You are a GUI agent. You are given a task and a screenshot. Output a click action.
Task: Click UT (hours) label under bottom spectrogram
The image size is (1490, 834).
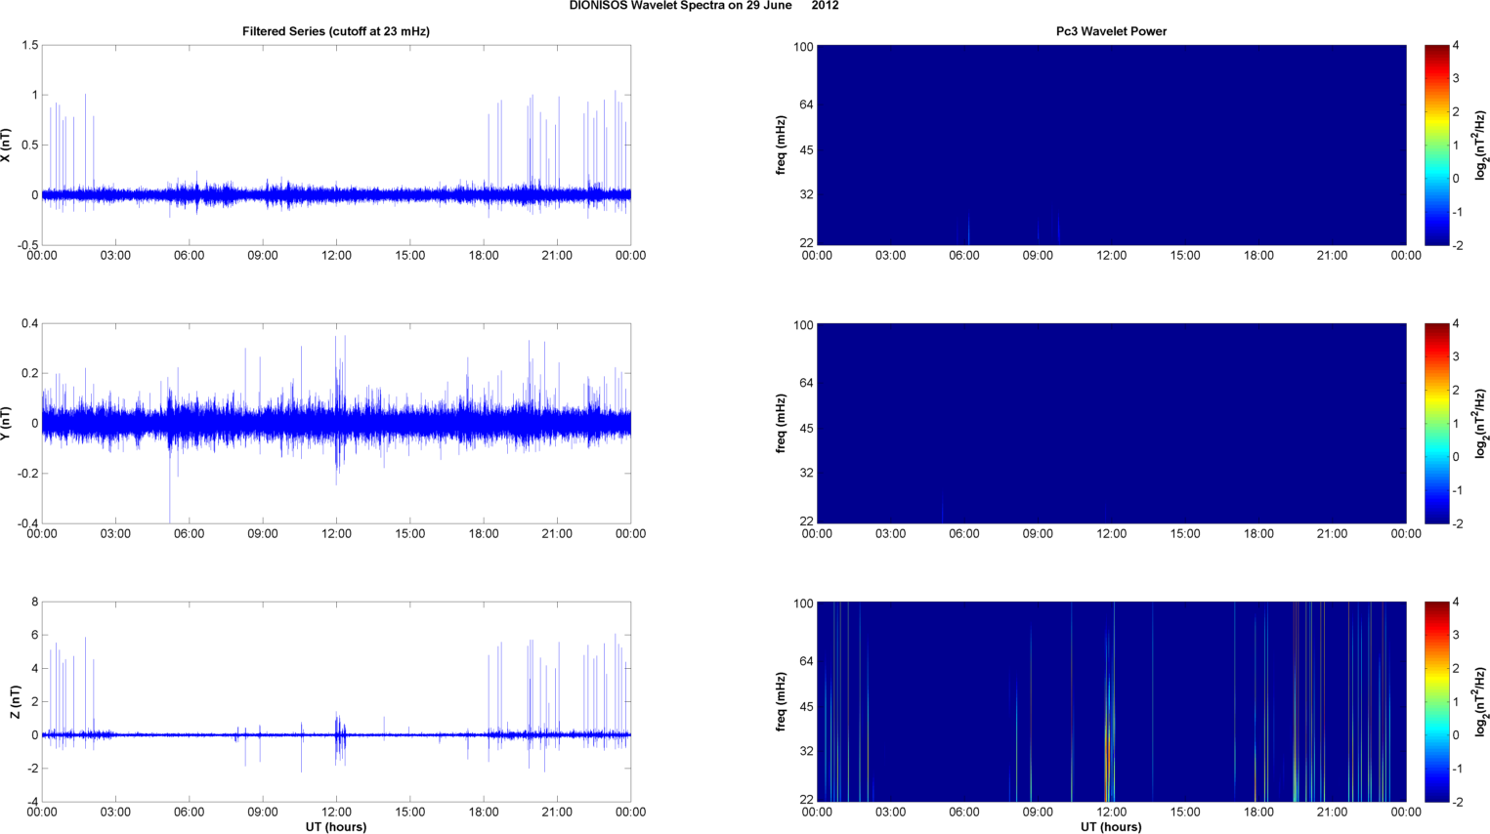1111,827
